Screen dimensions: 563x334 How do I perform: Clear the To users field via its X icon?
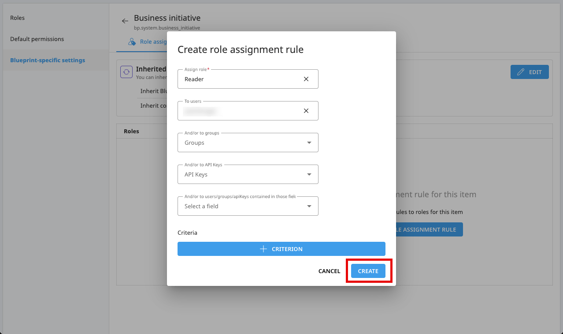point(306,111)
